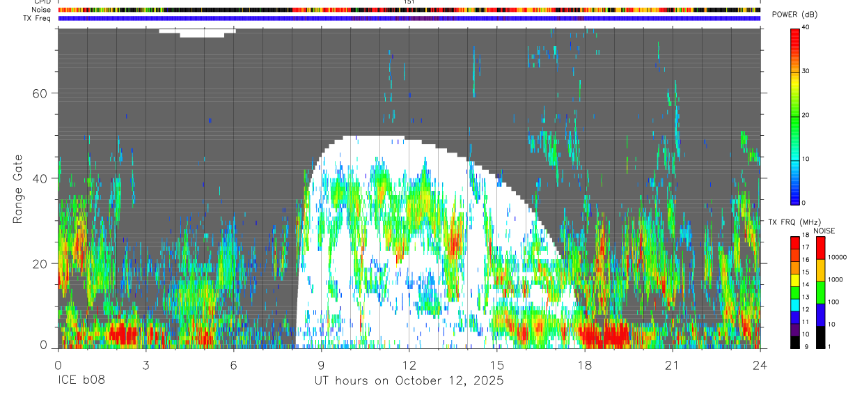Click the '20' label on POWER color scale
Image resolution: width=855 pixels, height=395 pixels.
[x=806, y=115]
